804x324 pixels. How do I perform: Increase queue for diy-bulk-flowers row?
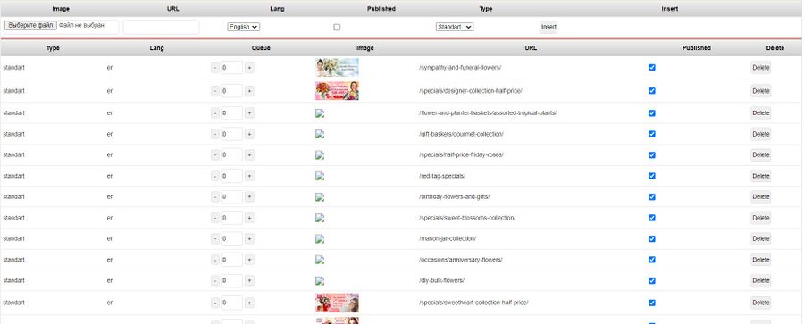click(249, 281)
